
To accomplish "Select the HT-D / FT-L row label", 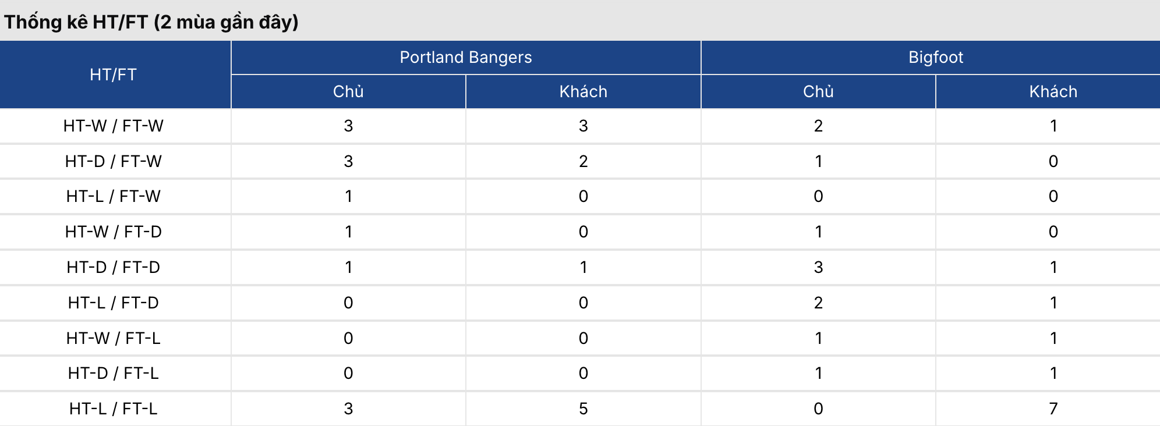I will (113, 373).
